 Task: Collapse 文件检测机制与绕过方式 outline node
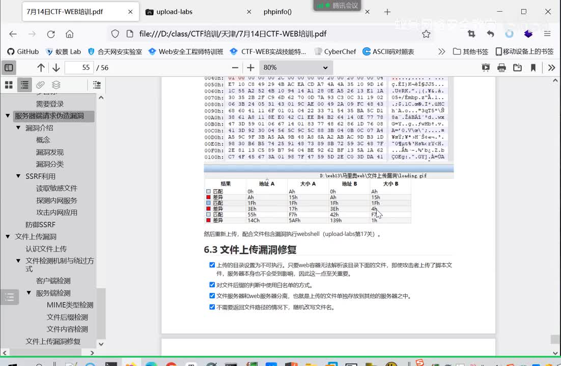18,261
